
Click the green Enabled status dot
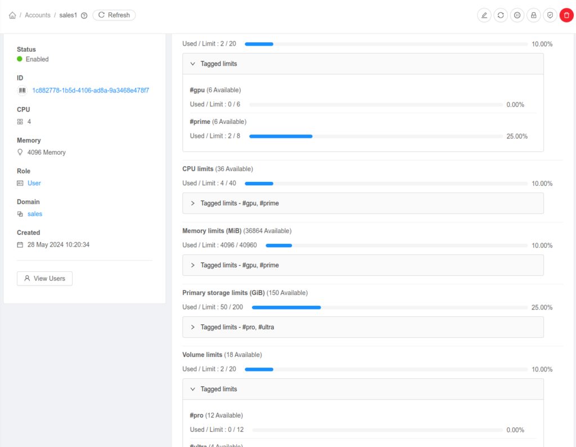(20, 59)
